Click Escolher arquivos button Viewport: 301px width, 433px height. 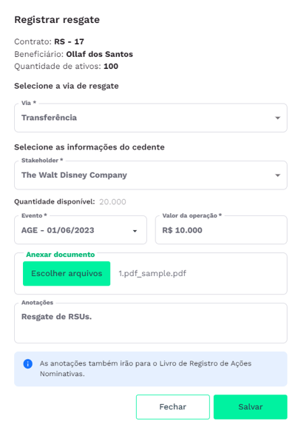point(67,273)
